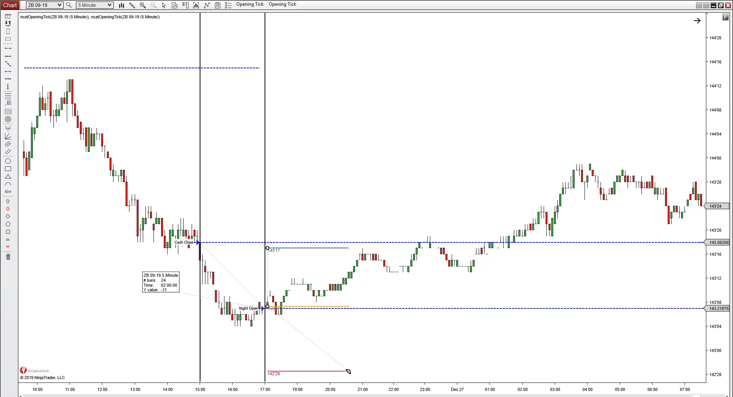The width and height of the screenshot is (733, 397).
Task: Select the Ruler drawing tool
Action: pyautogui.click(x=8, y=16)
